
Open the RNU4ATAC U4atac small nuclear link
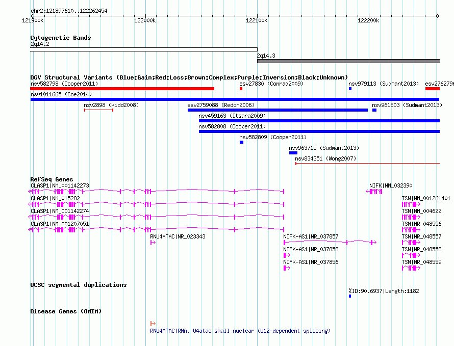pos(240,331)
